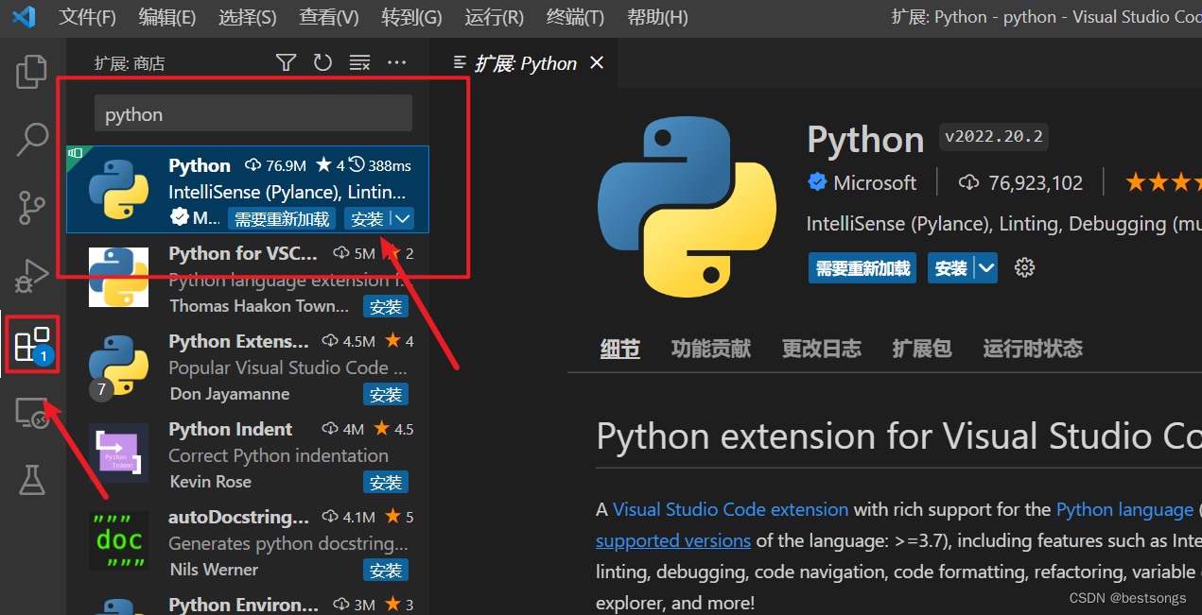Open the 终端(T) menu
The height and width of the screenshot is (615, 1202).
(x=576, y=17)
